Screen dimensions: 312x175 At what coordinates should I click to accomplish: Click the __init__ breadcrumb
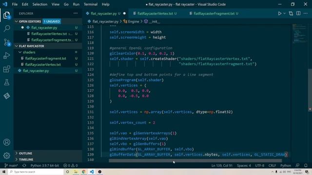click(152, 21)
